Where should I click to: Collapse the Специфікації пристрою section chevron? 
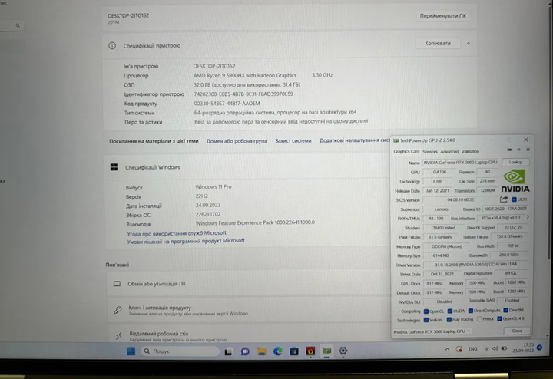tap(469, 43)
